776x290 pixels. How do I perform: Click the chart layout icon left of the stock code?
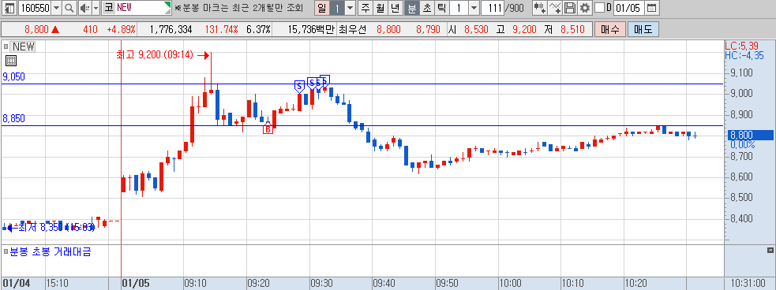(x=9, y=8)
